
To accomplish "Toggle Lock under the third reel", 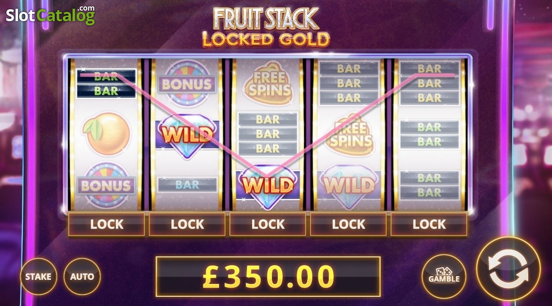I will [268, 224].
